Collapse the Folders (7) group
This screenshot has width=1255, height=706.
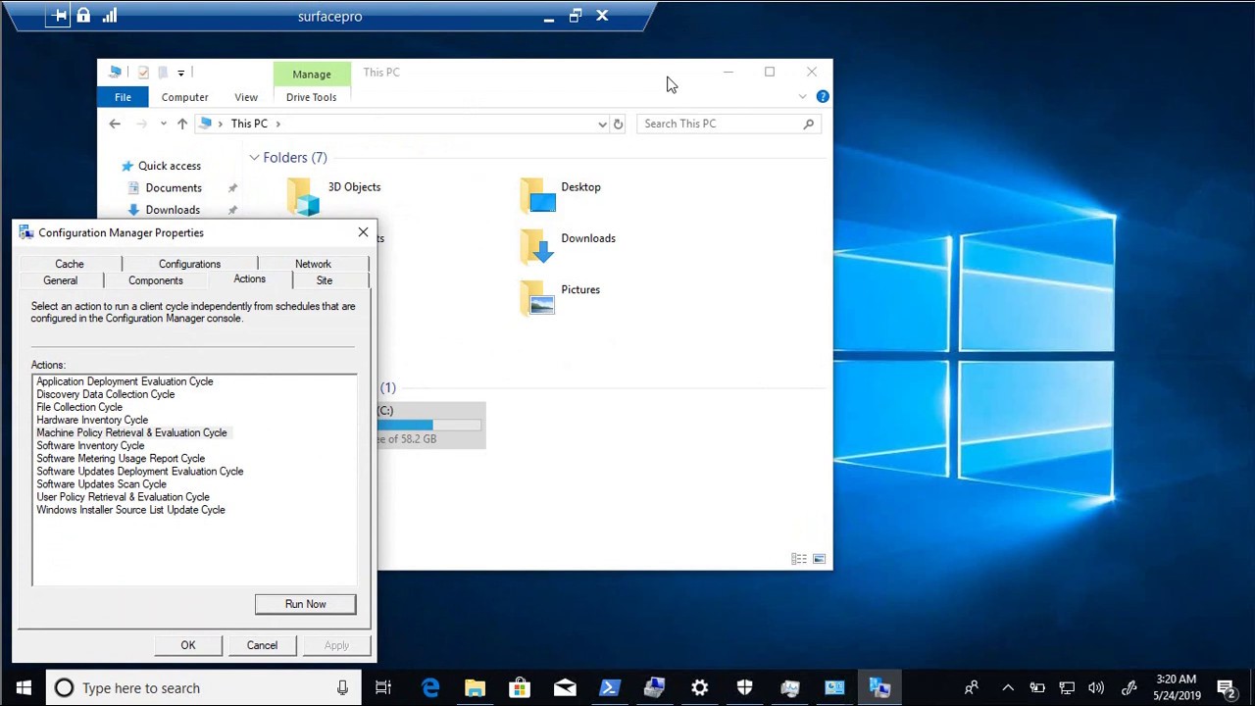(x=254, y=158)
